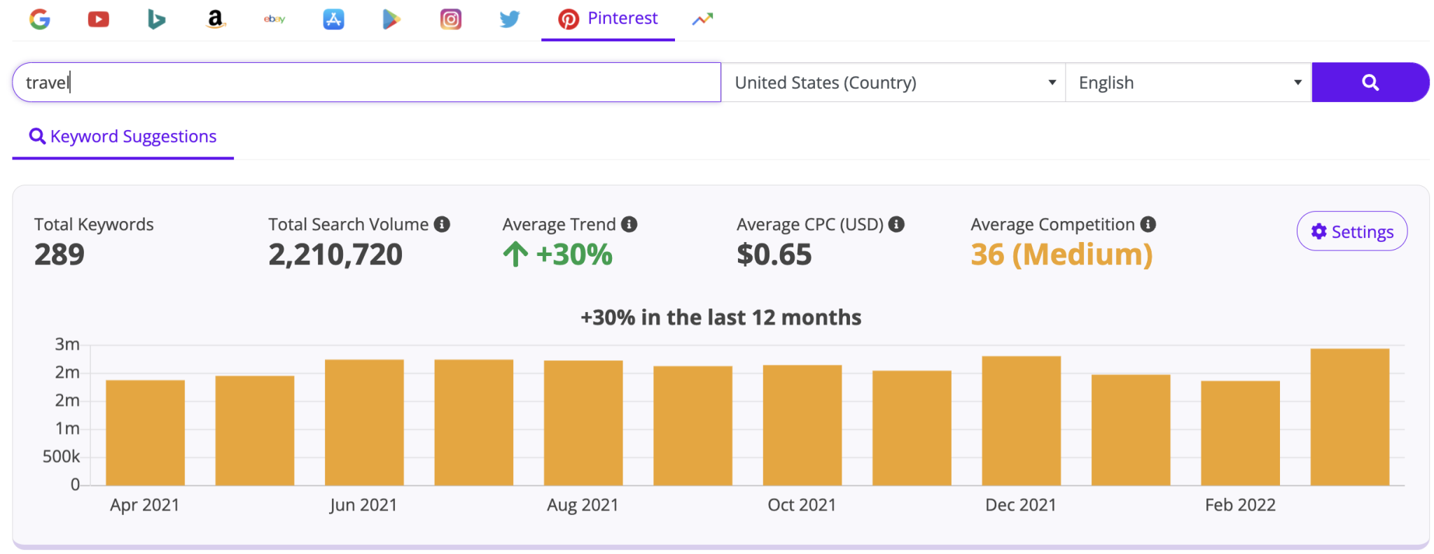Open the Google Trends chart icon

point(702,19)
